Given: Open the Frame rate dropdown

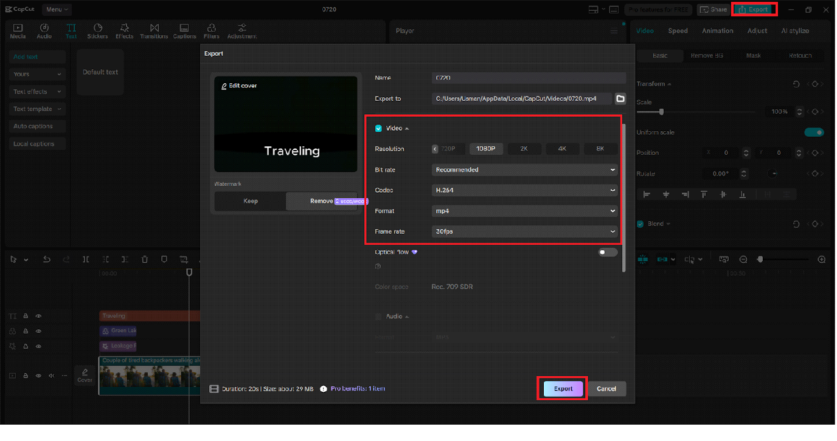Looking at the screenshot, I should pyautogui.click(x=524, y=231).
